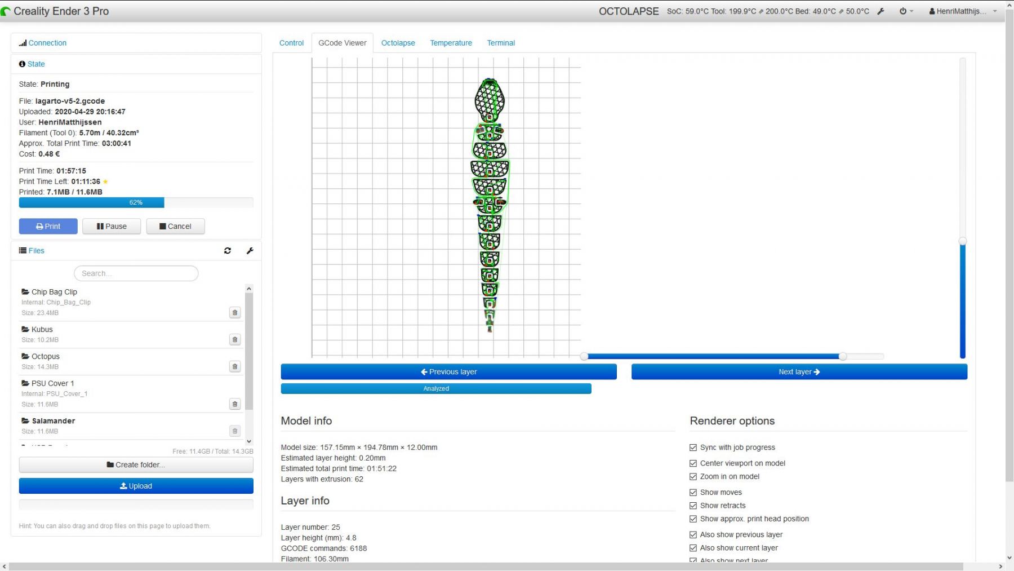Toggle Sync with job progress checkbox
Image resolution: width=1014 pixels, height=571 pixels.
coord(693,448)
